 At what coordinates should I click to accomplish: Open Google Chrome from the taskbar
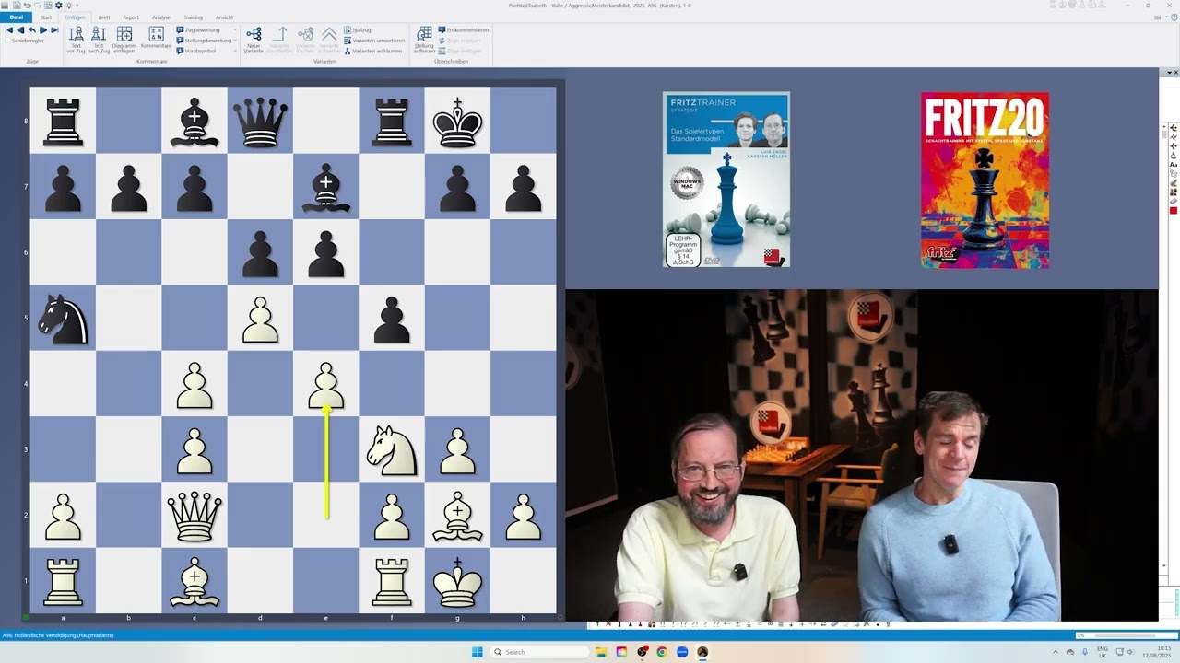point(662,652)
